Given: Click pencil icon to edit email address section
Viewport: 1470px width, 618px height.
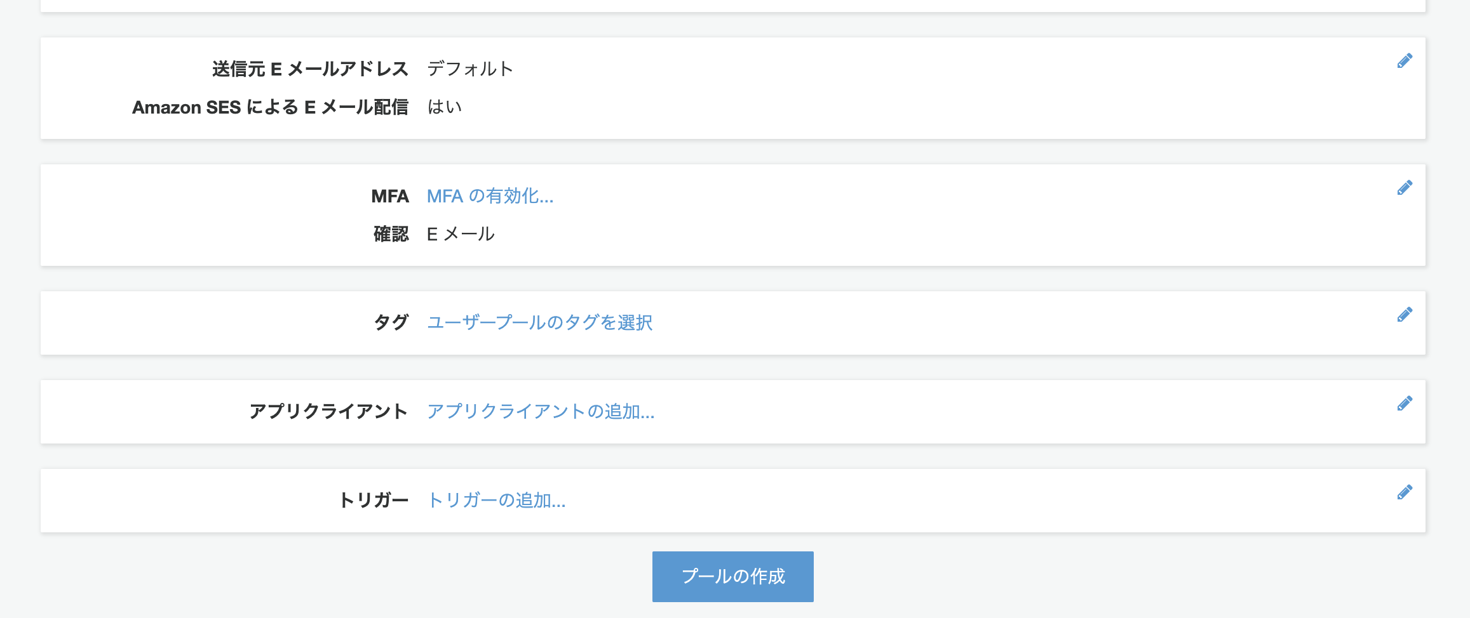Looking at the screenshot, I should click(x=1405, y=61).
